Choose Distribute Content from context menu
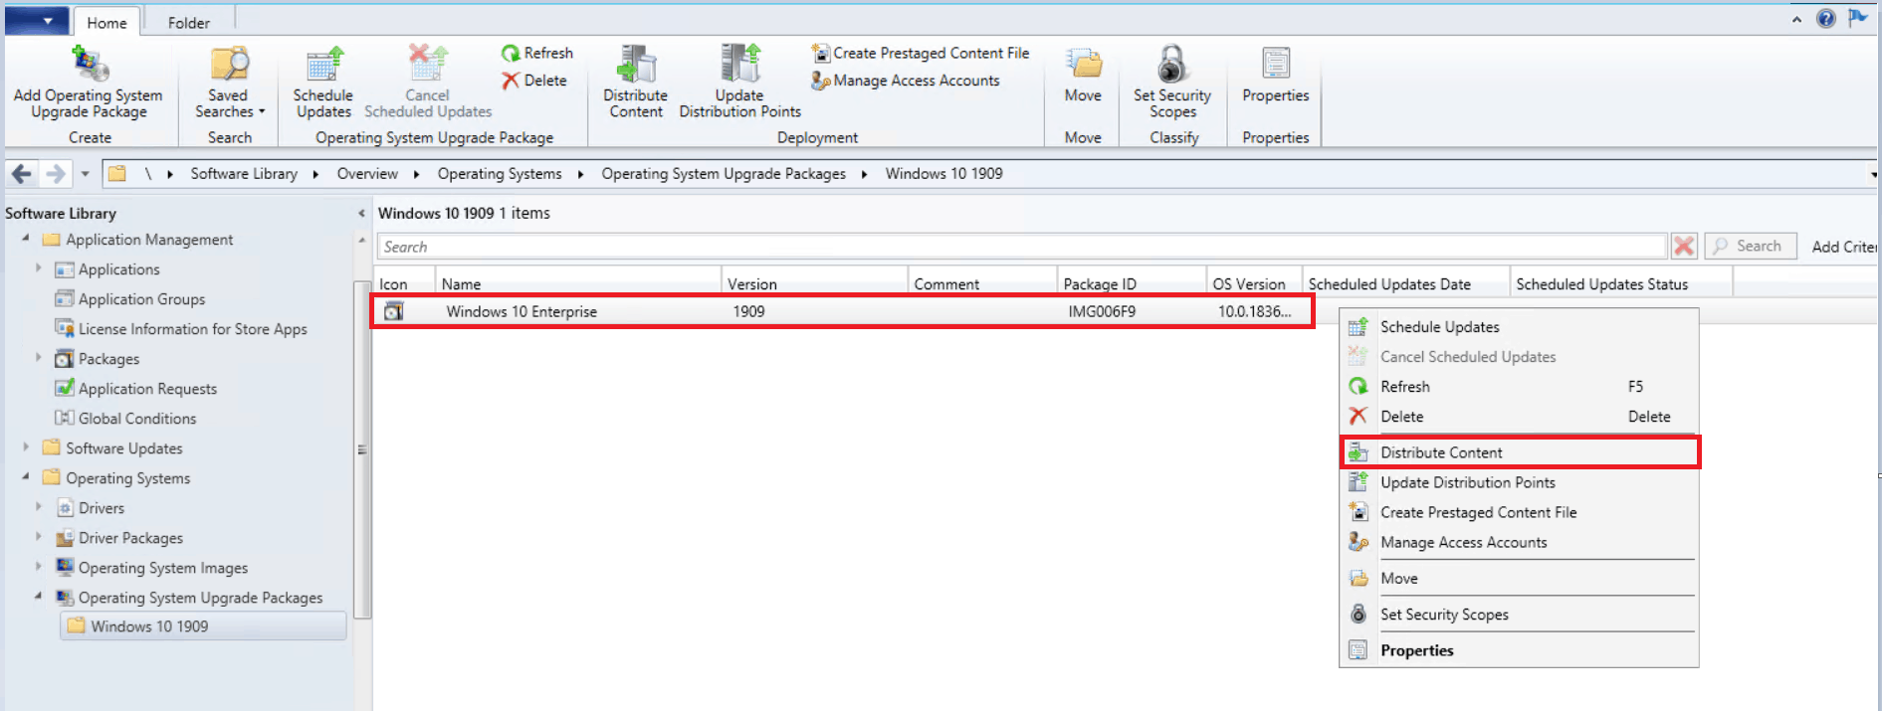This screenshot has width=1882, height=711. pyautogui.click(x=1519, y=452)
